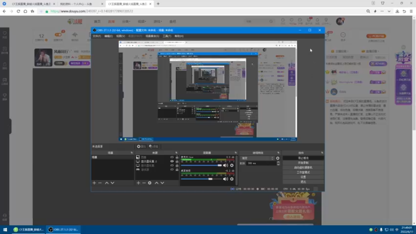Remove the selected scene with the minus icon
Viewport: 416px width, 234px height.
(100, 183)
